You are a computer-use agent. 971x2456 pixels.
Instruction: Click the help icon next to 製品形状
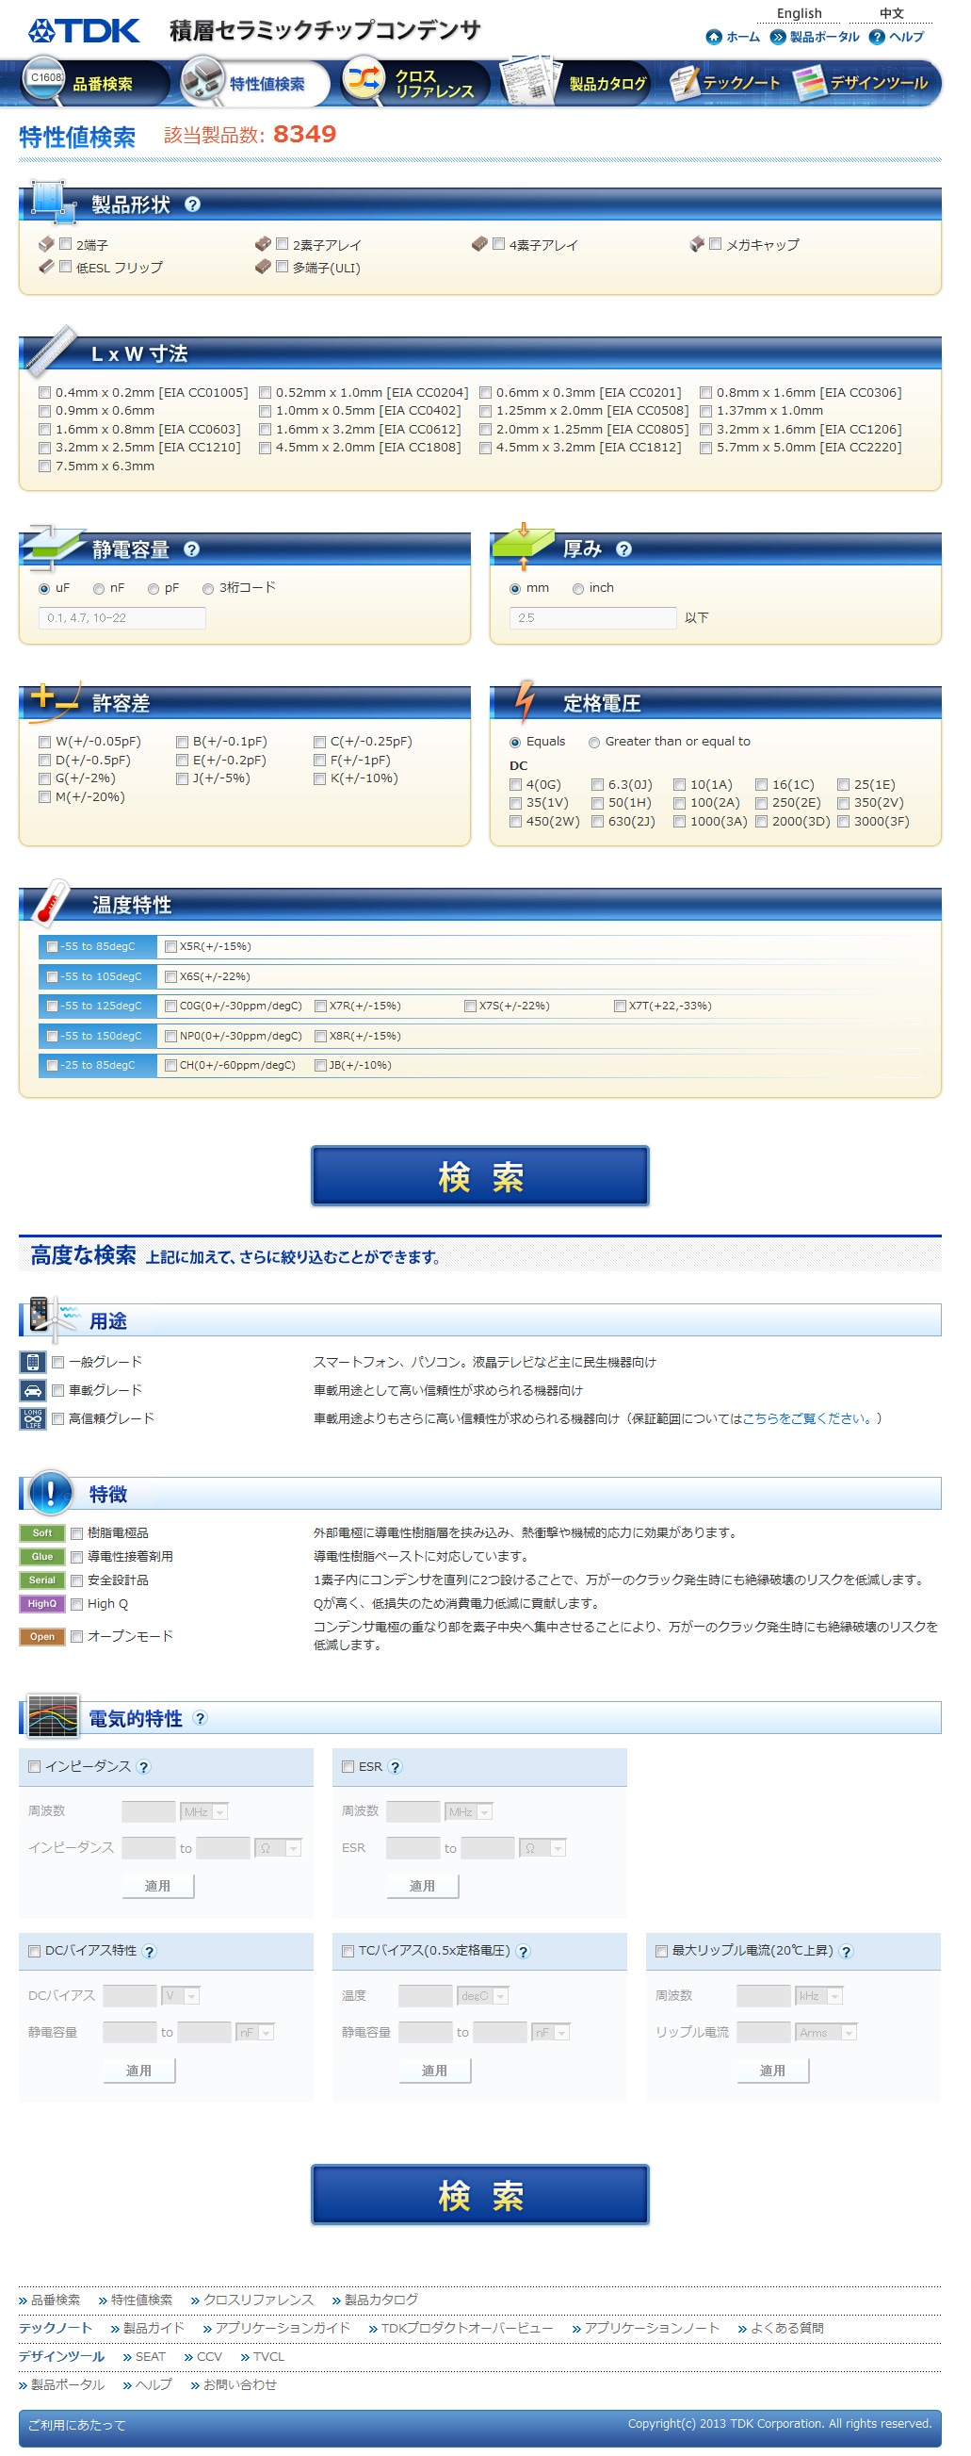tap(192, 205)
